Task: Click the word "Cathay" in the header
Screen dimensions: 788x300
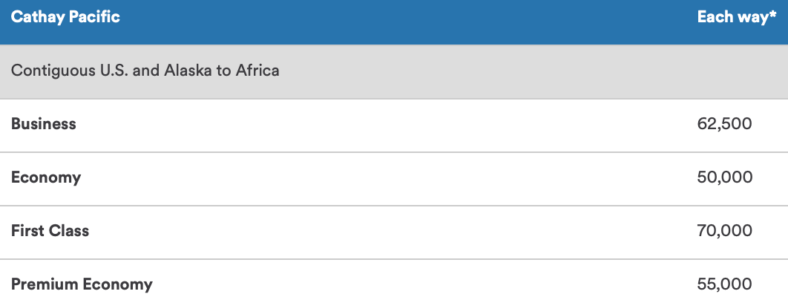Action: (37, 17)
